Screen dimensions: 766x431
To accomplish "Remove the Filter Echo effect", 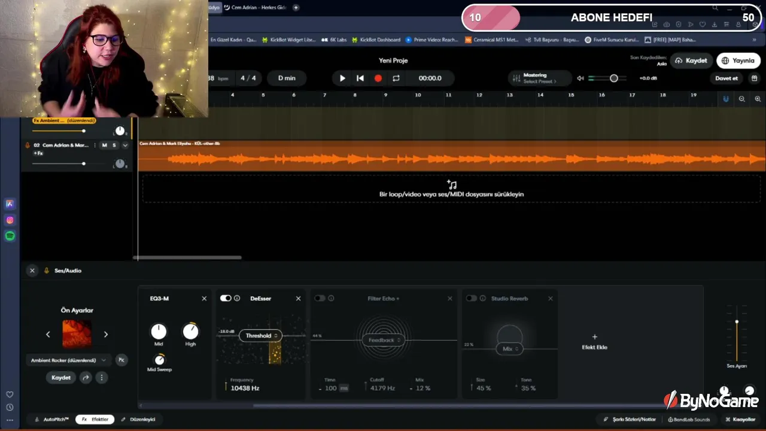I will tap(450, 298).
